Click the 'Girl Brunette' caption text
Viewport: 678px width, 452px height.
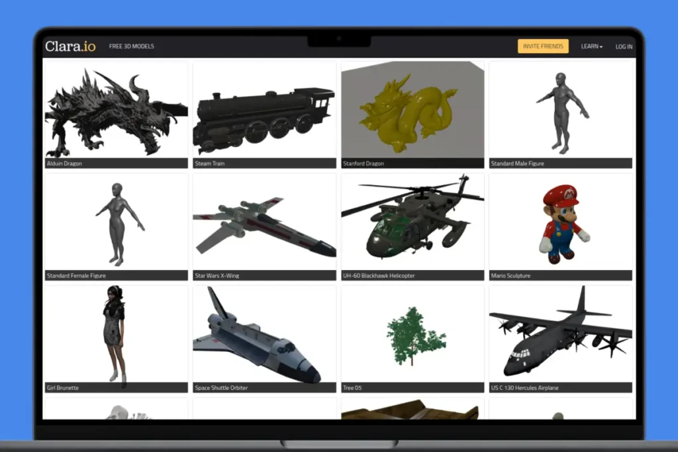pos(63,388)
